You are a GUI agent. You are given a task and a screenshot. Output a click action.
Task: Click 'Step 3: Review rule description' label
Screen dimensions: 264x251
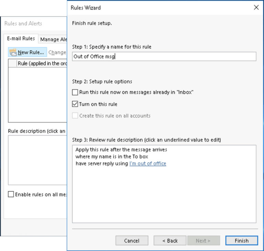tap(146, 140)
